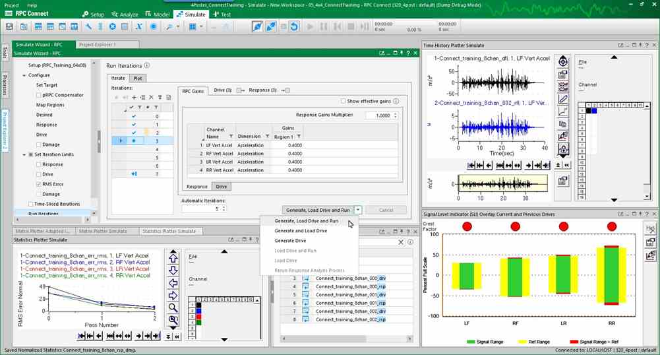Image resolution: width=660 pixels, height=355 pixels.
Task: Switch to the Analyze ribbon tab
Action: click(x=127, y=14)
